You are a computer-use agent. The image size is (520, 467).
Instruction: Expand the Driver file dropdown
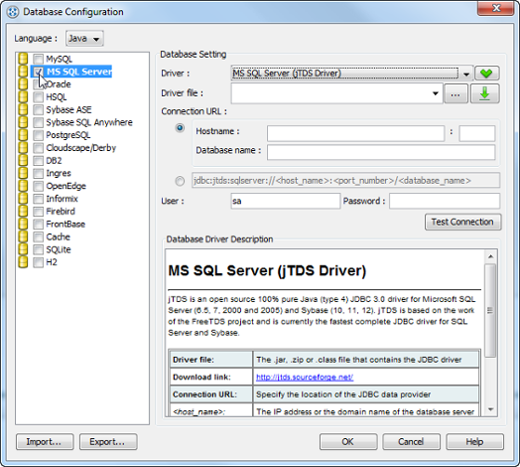pyautogui.click(x=436, y=93)
